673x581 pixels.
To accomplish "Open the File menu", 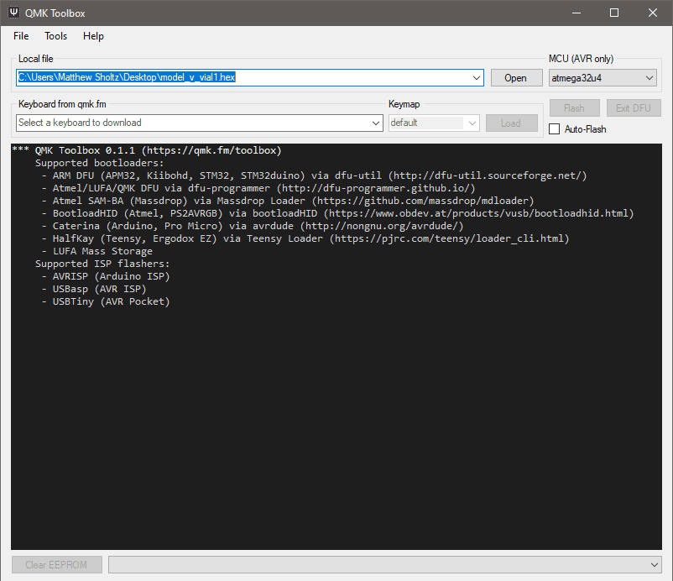I will 21,36.
